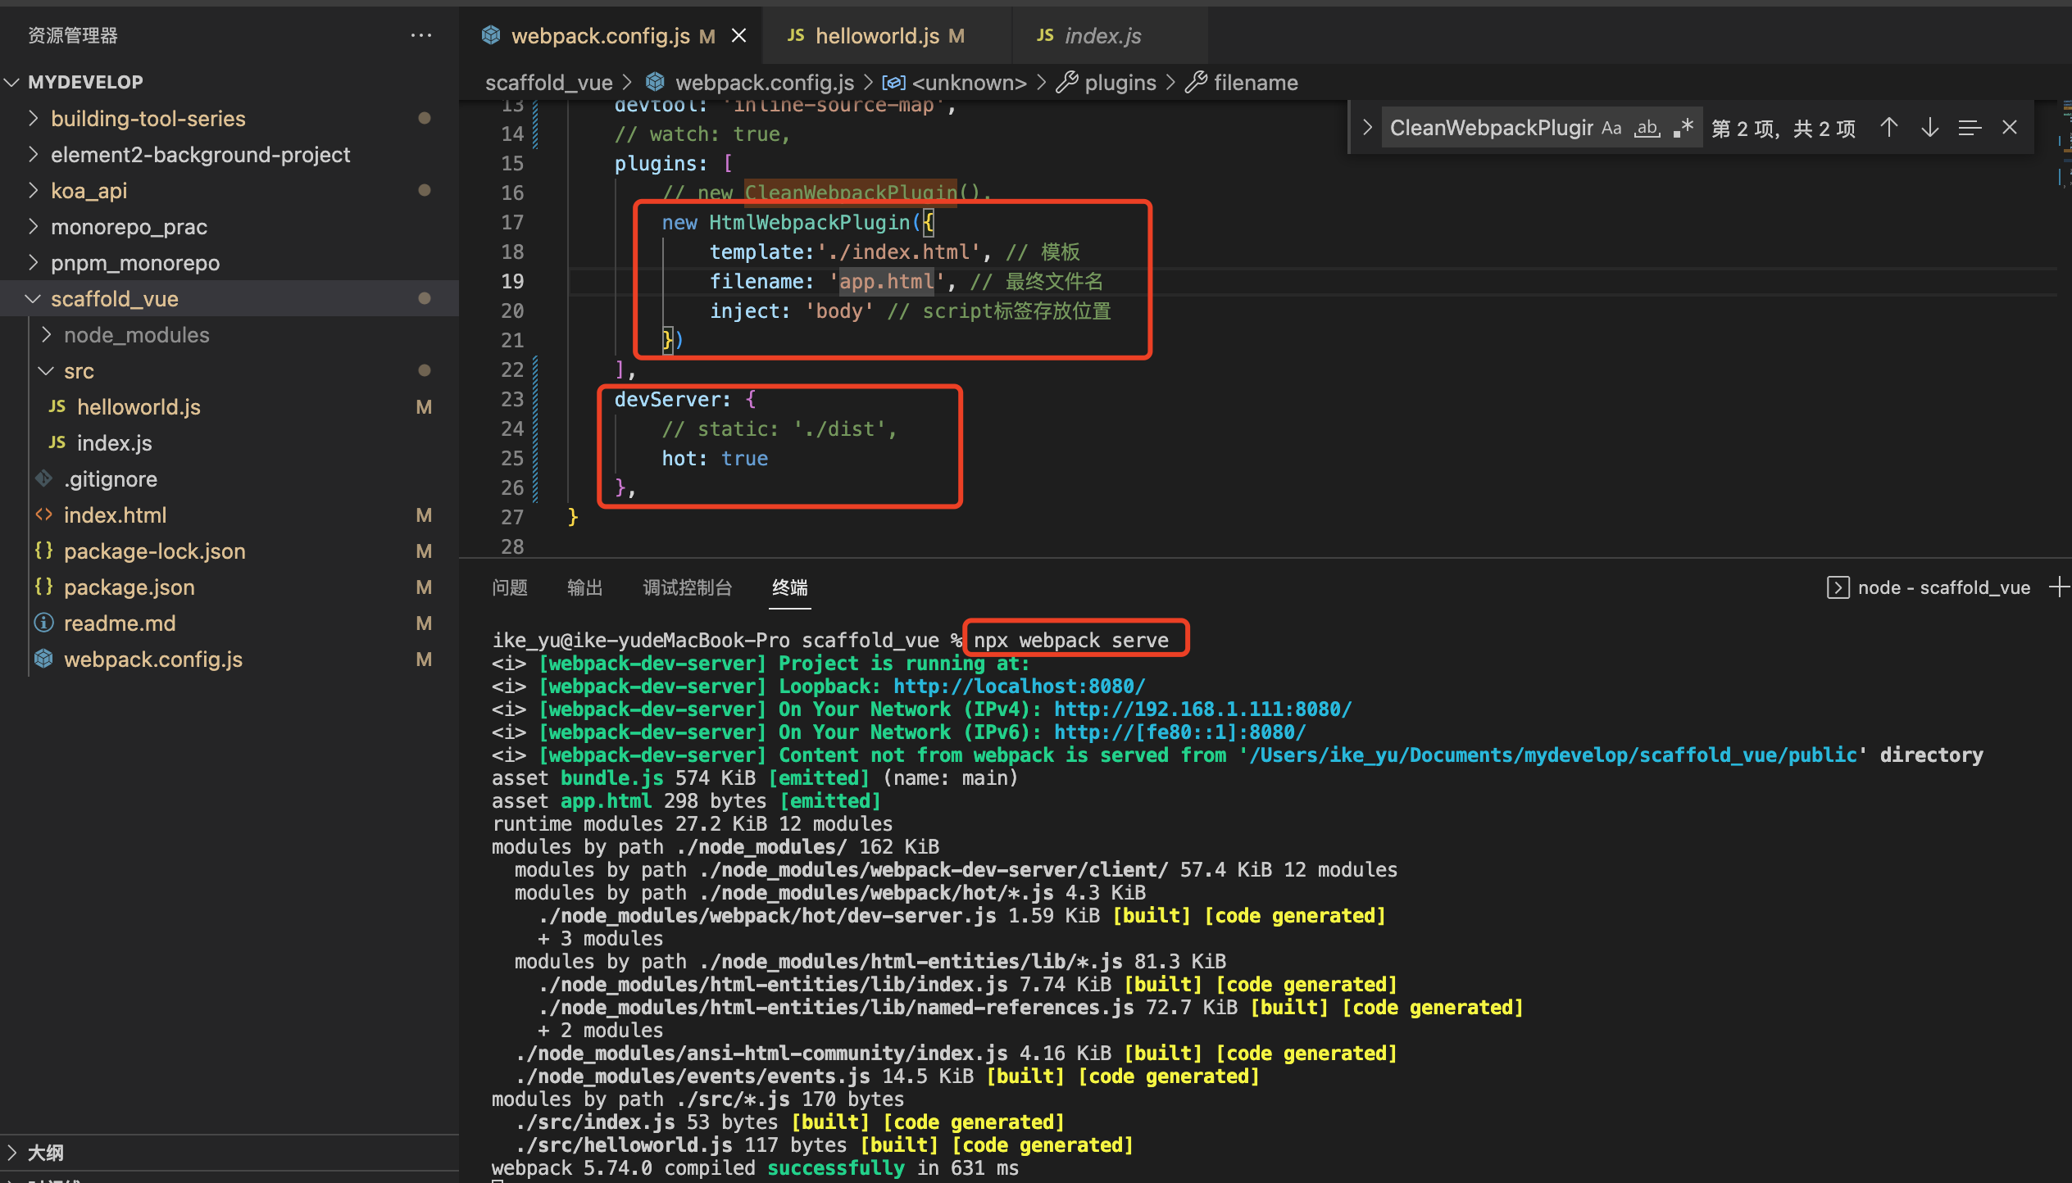This screenshot has width=2072, height=1183.
Task: Toggle match whole word option
Action: (1647, 128)
